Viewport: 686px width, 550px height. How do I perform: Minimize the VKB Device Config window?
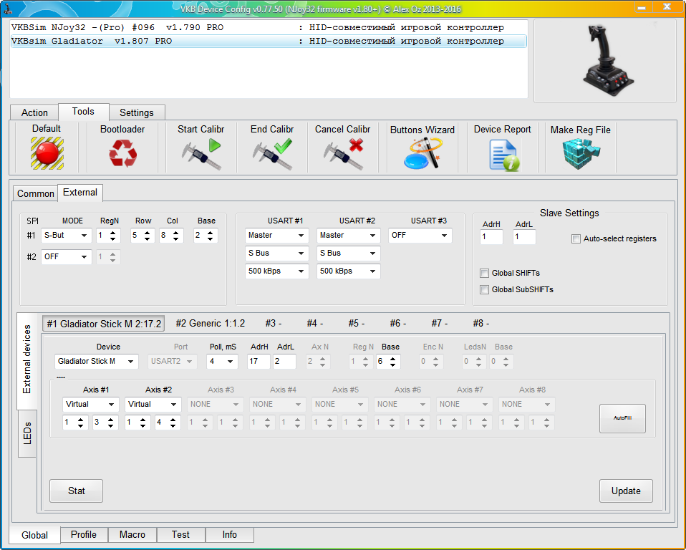tap(642, 7)
